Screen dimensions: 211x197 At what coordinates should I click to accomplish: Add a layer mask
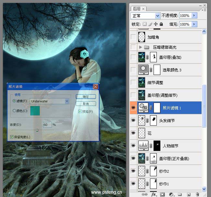162,194
